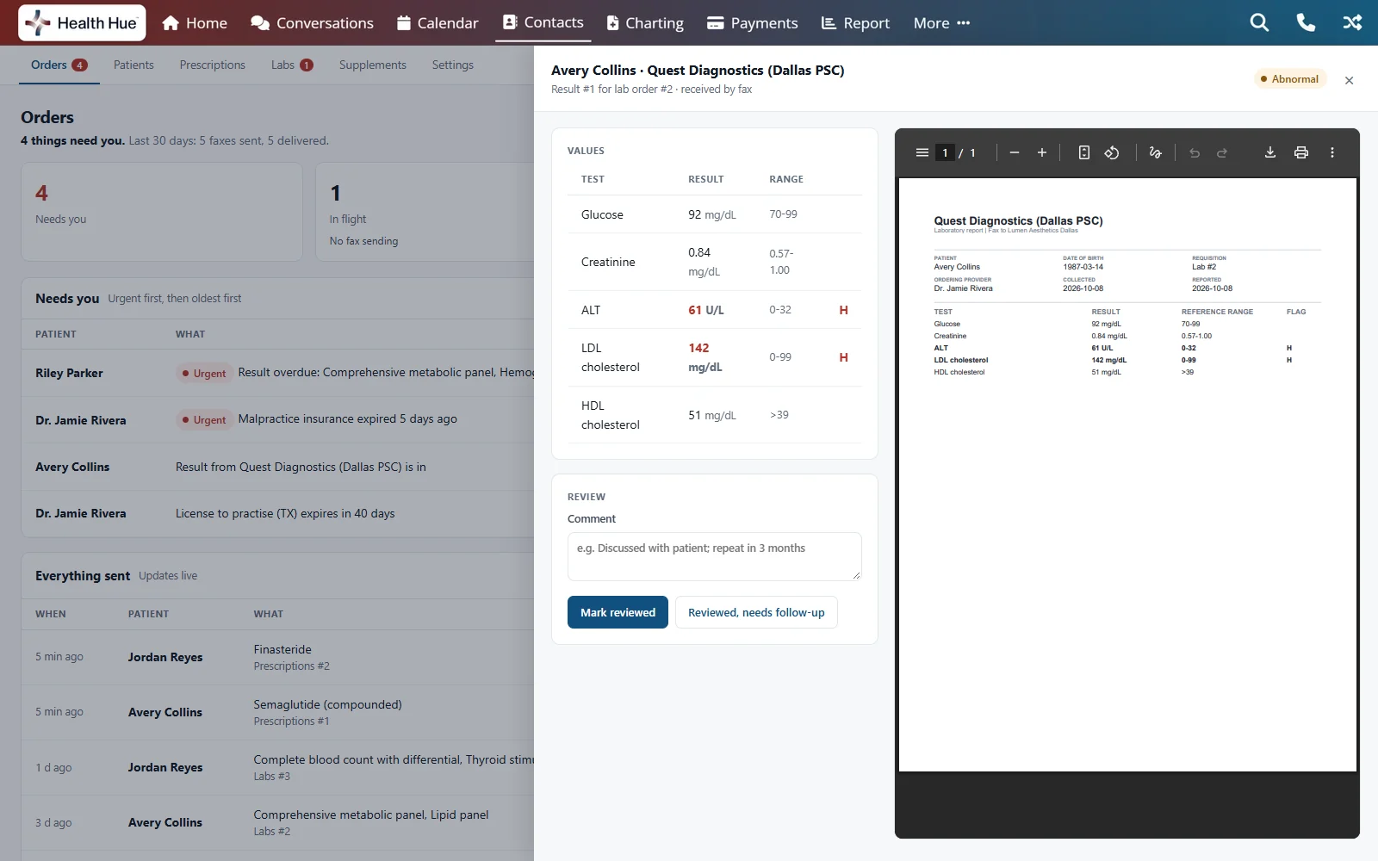This screenshot has height=861, width=1378.
Task: Click into the review Comment field
Action: [715, 556]
